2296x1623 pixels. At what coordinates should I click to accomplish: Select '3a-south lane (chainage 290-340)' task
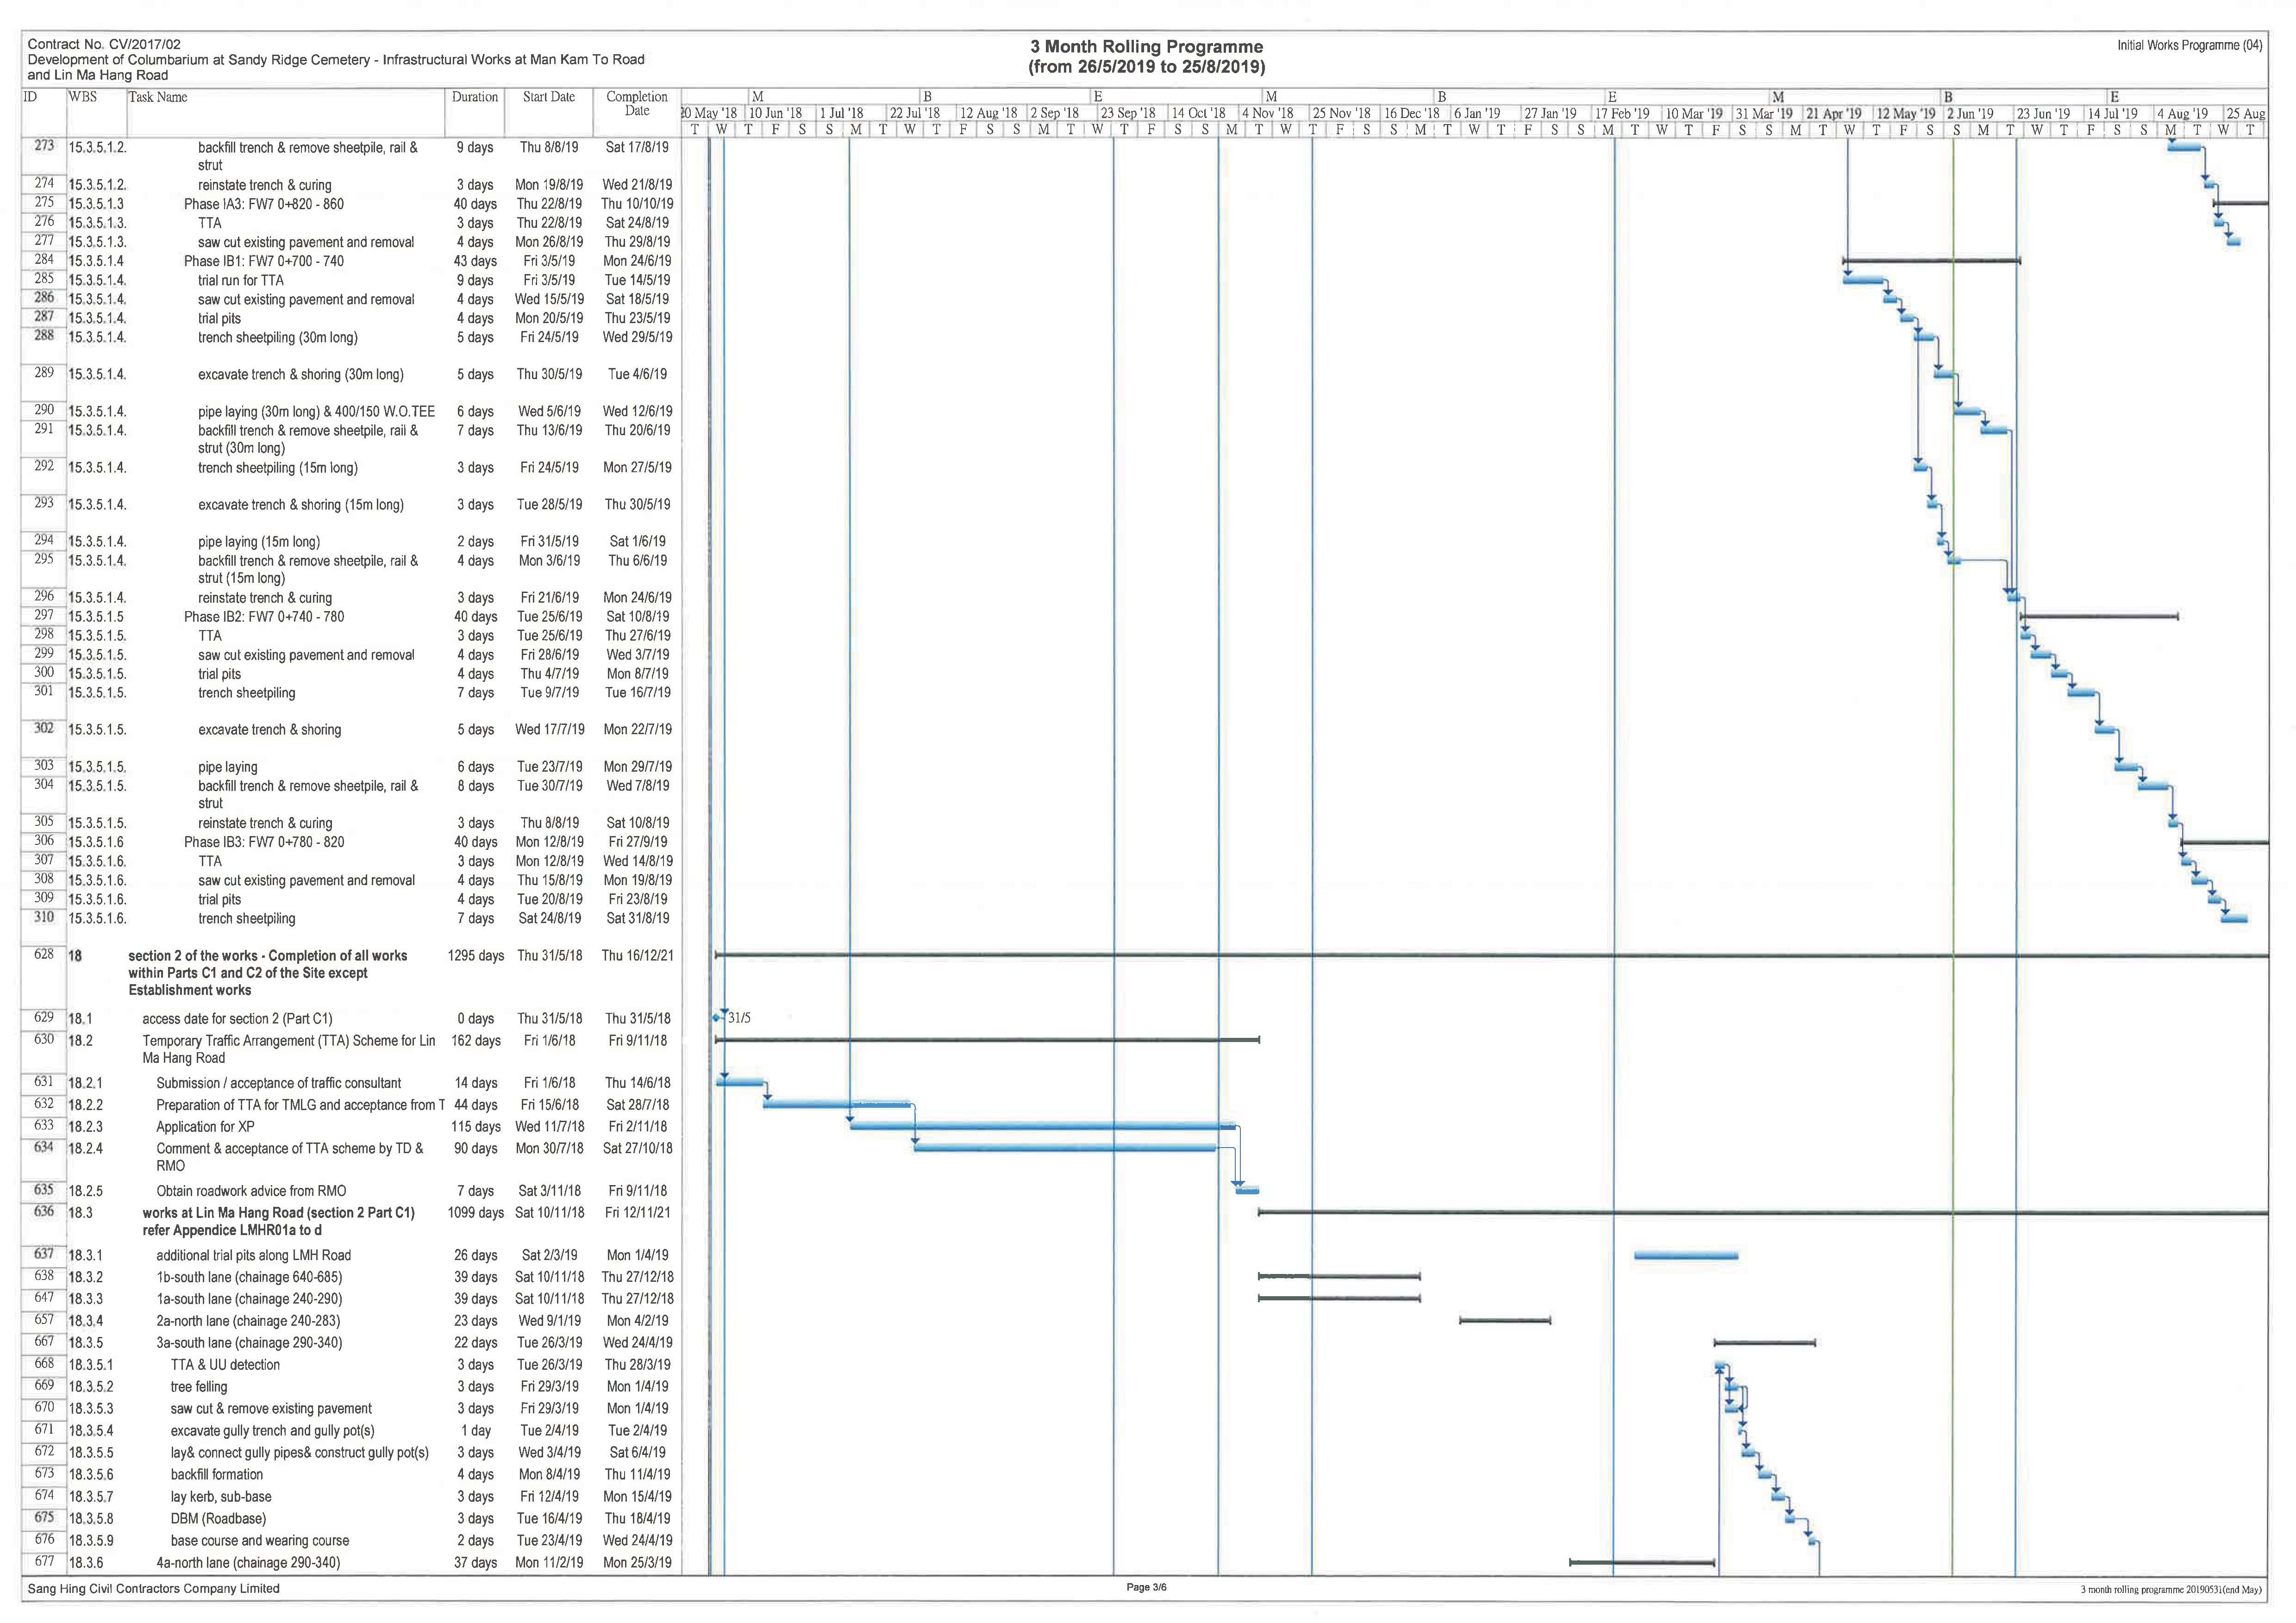[249, 1343]
